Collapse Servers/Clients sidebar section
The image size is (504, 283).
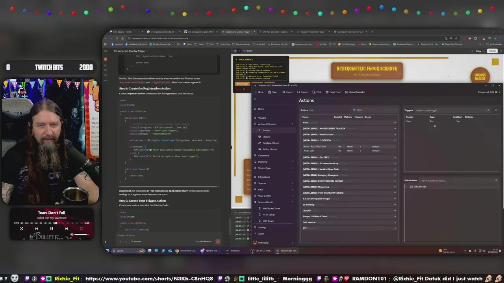click(292, 202)
